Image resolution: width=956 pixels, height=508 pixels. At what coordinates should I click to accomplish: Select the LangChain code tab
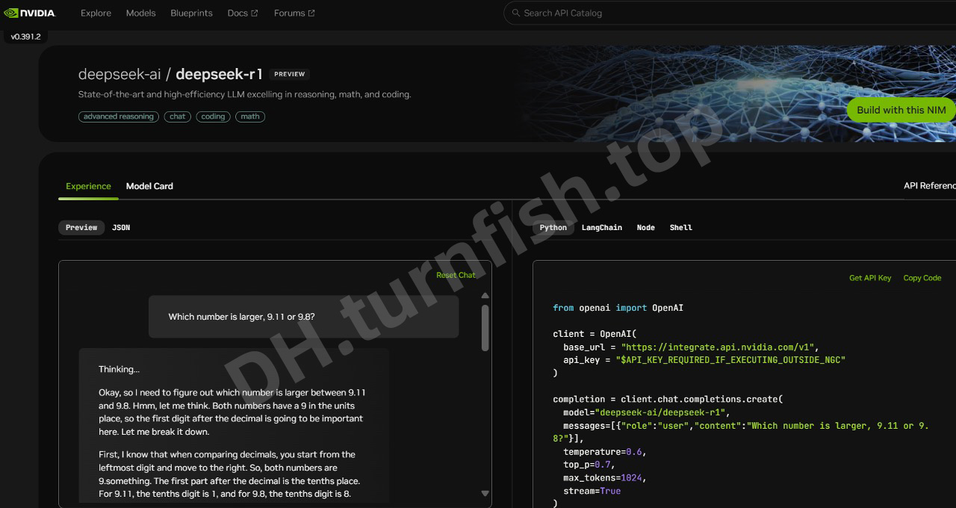602,227
